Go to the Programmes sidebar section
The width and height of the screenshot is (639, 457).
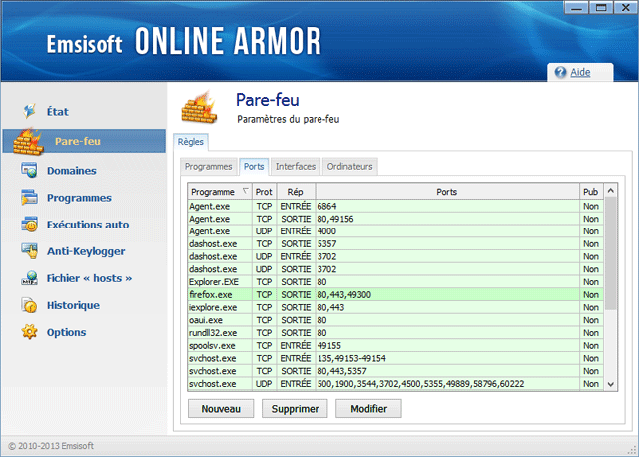(79, 198)
